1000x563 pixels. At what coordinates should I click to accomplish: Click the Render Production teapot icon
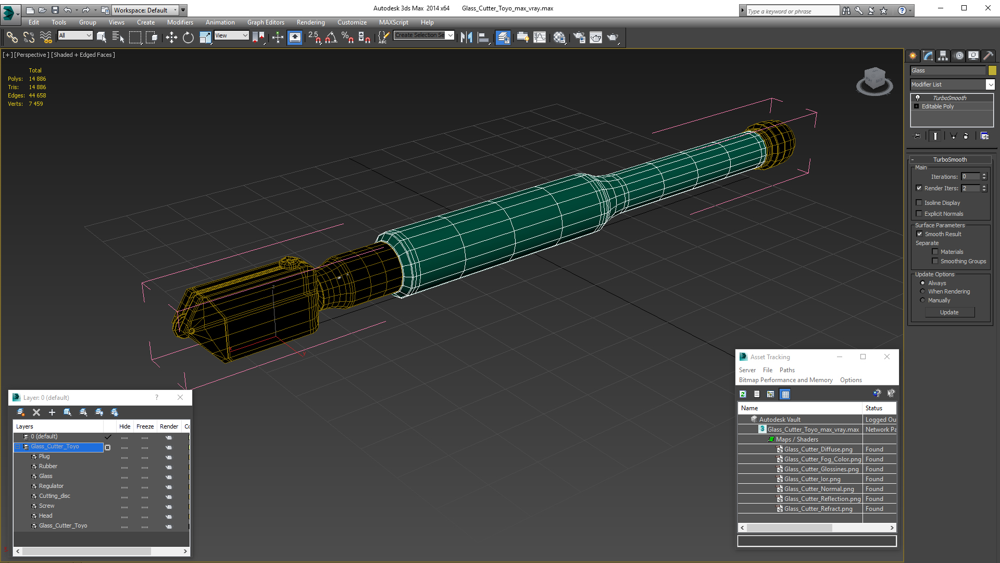612,37
